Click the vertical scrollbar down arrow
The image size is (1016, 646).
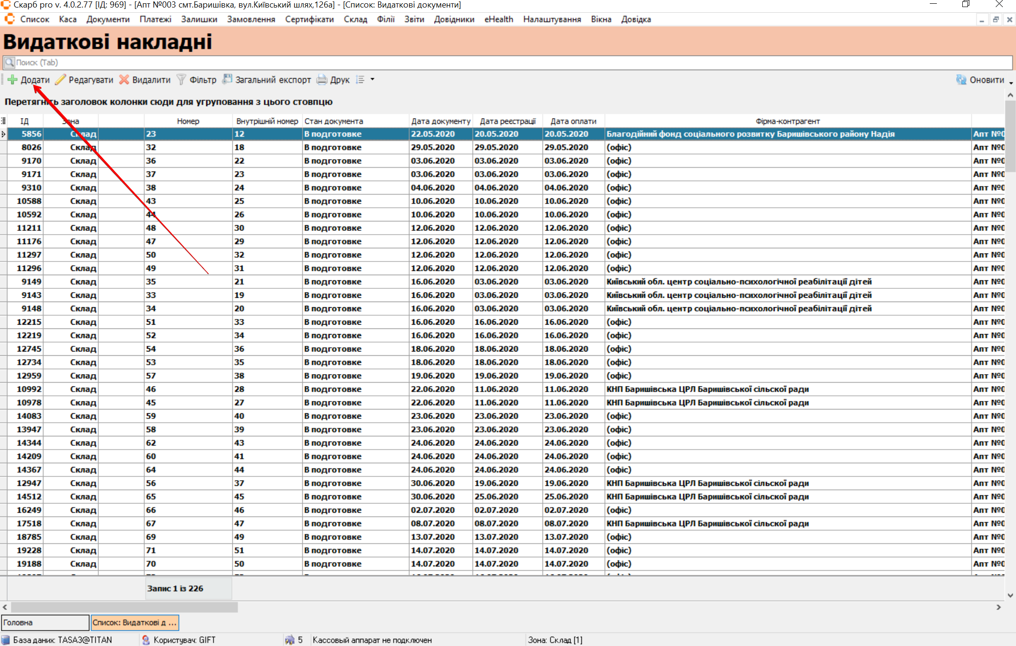(x=1010, y=595)
